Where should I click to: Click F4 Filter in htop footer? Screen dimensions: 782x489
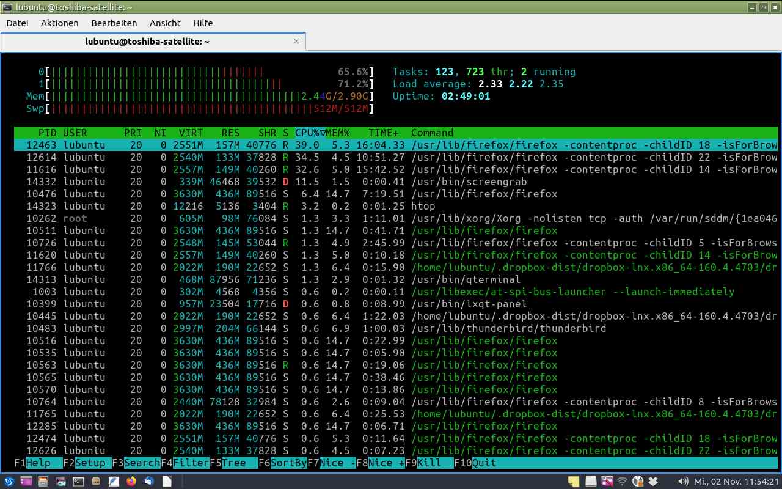tap(185, 463)
